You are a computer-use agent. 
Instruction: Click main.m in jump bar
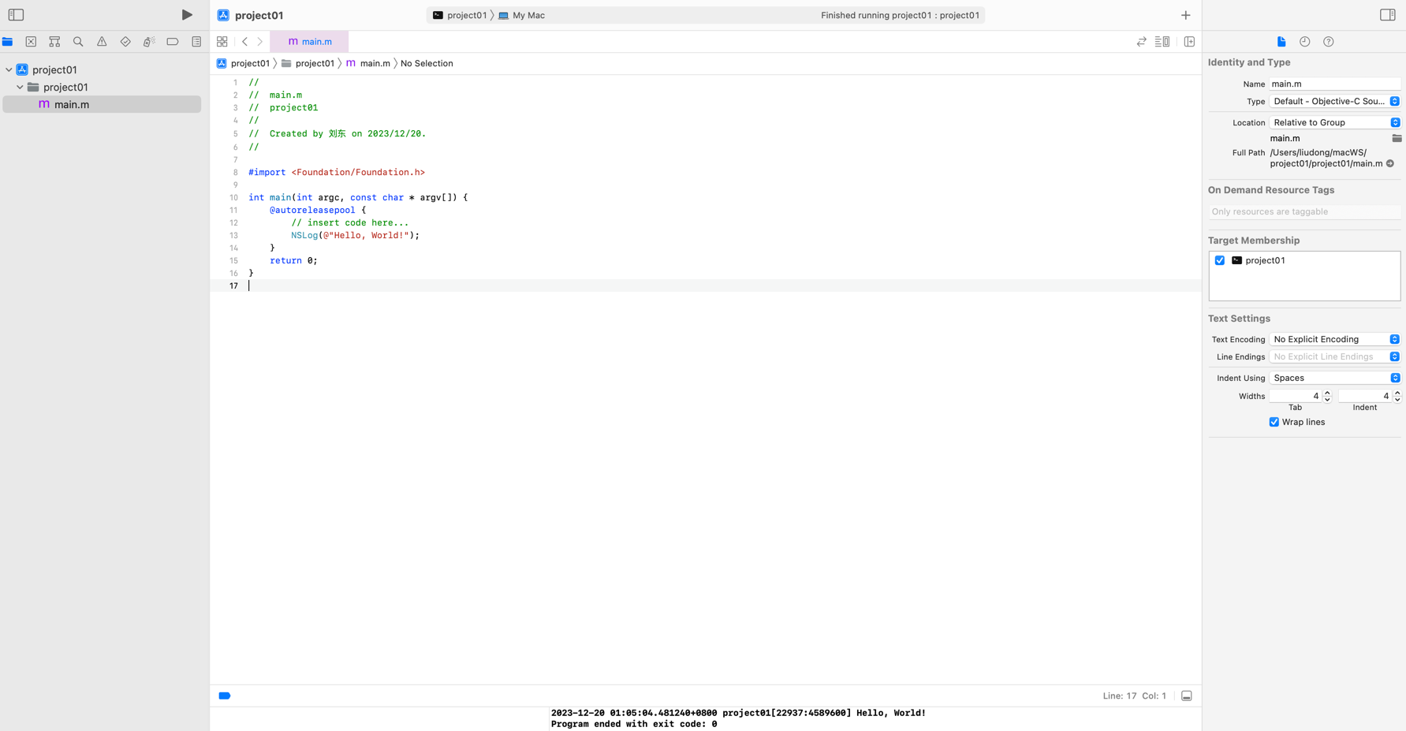pos(367,63)
